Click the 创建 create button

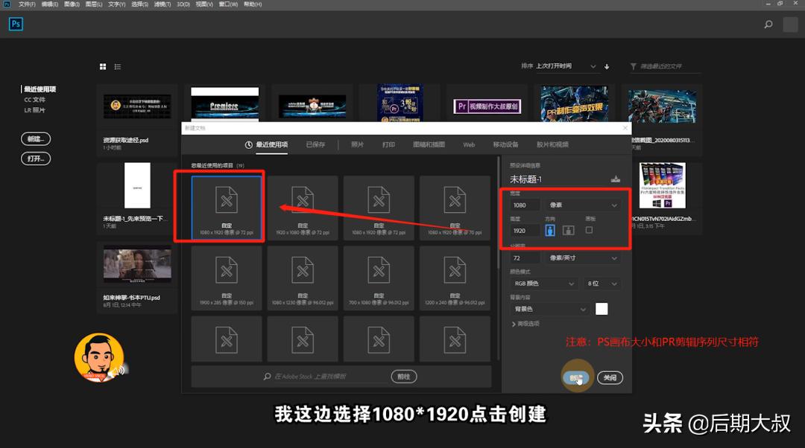576,377
